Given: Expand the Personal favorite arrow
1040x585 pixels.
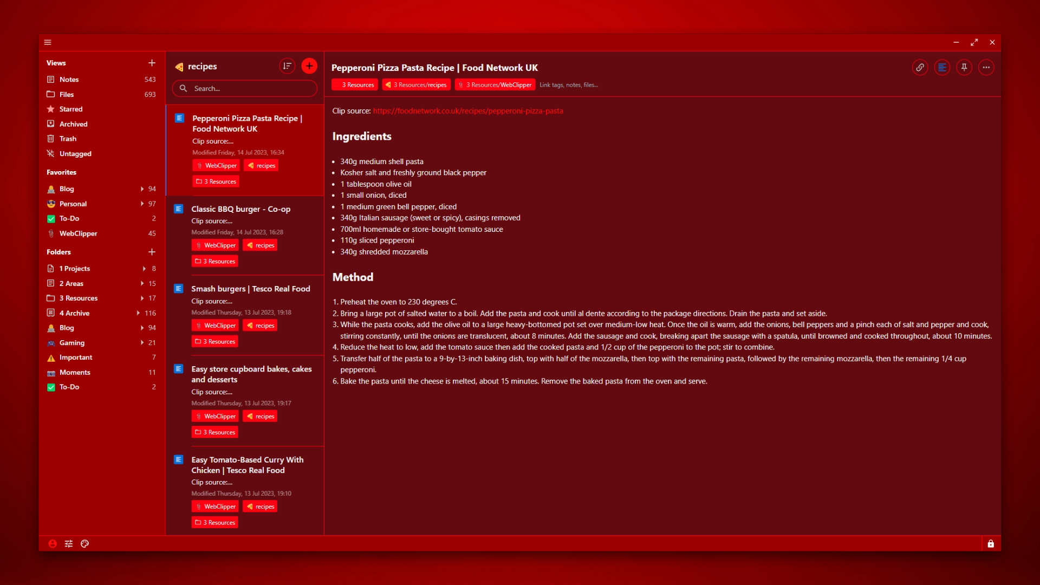Looking at the screenshot, I should tap(142, 204).
